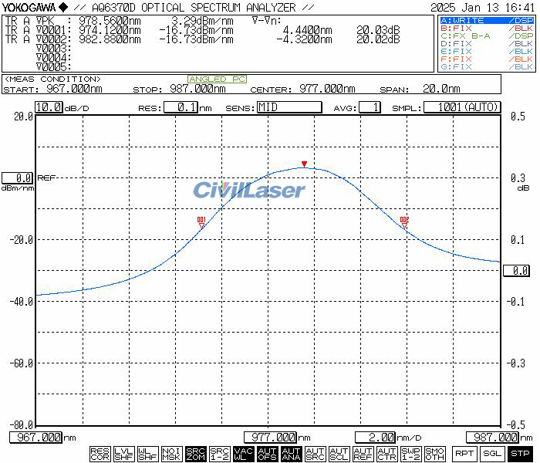Click the START 967.000nm condition text
540x463 pixels.
(52, 89)
